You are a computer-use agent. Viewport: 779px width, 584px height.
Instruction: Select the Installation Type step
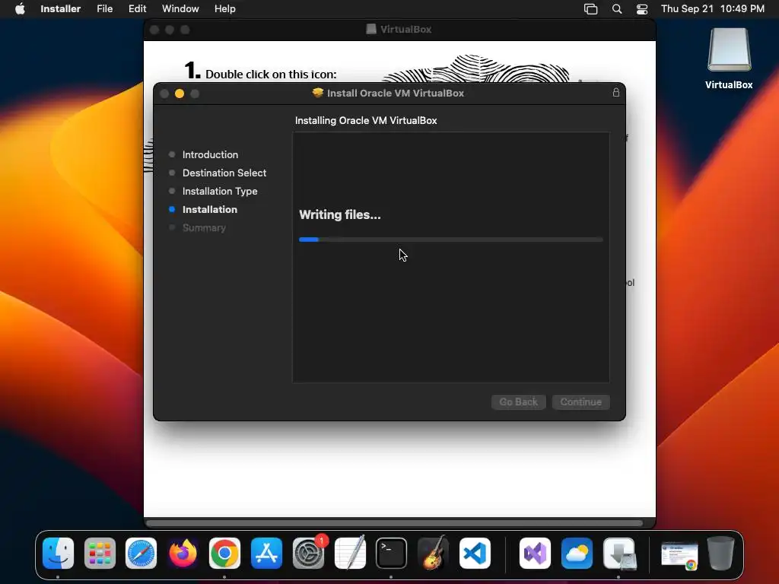tap(220, 191)
